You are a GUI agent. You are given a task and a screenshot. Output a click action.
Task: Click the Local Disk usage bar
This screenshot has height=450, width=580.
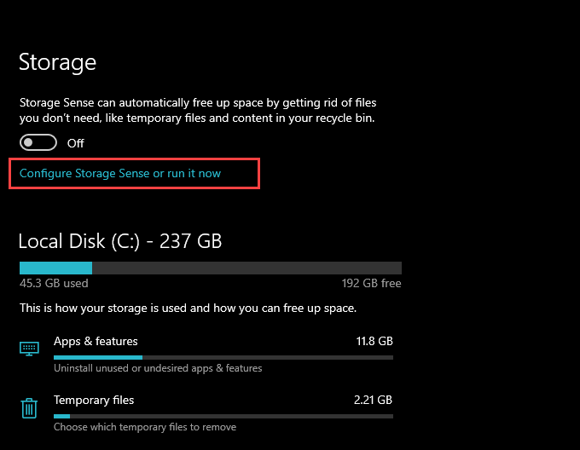coord(210,268)
